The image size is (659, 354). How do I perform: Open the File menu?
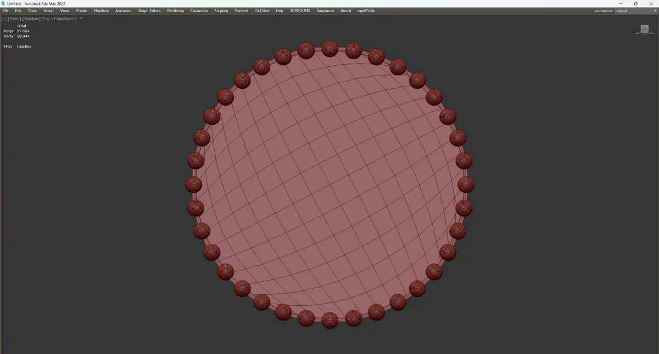6,10
